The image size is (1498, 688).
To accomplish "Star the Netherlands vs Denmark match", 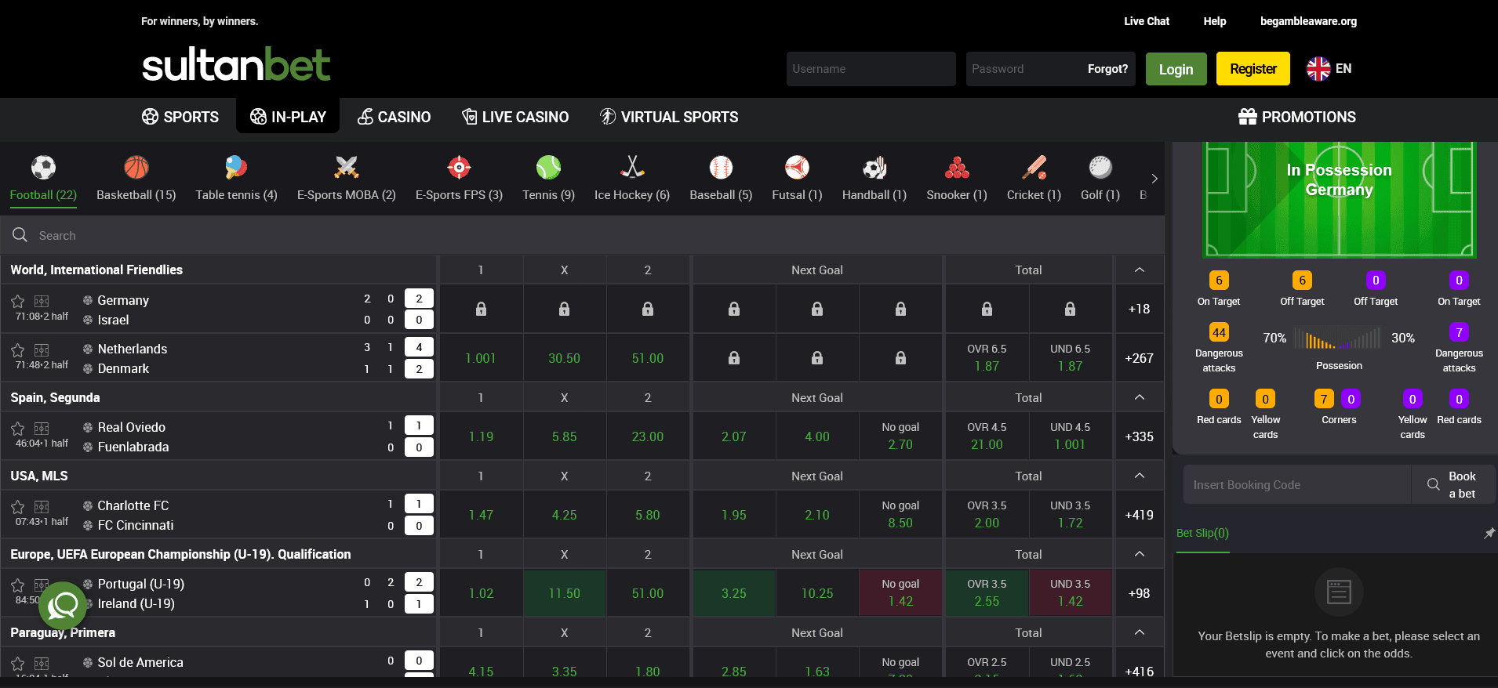I will coord(18,350).
